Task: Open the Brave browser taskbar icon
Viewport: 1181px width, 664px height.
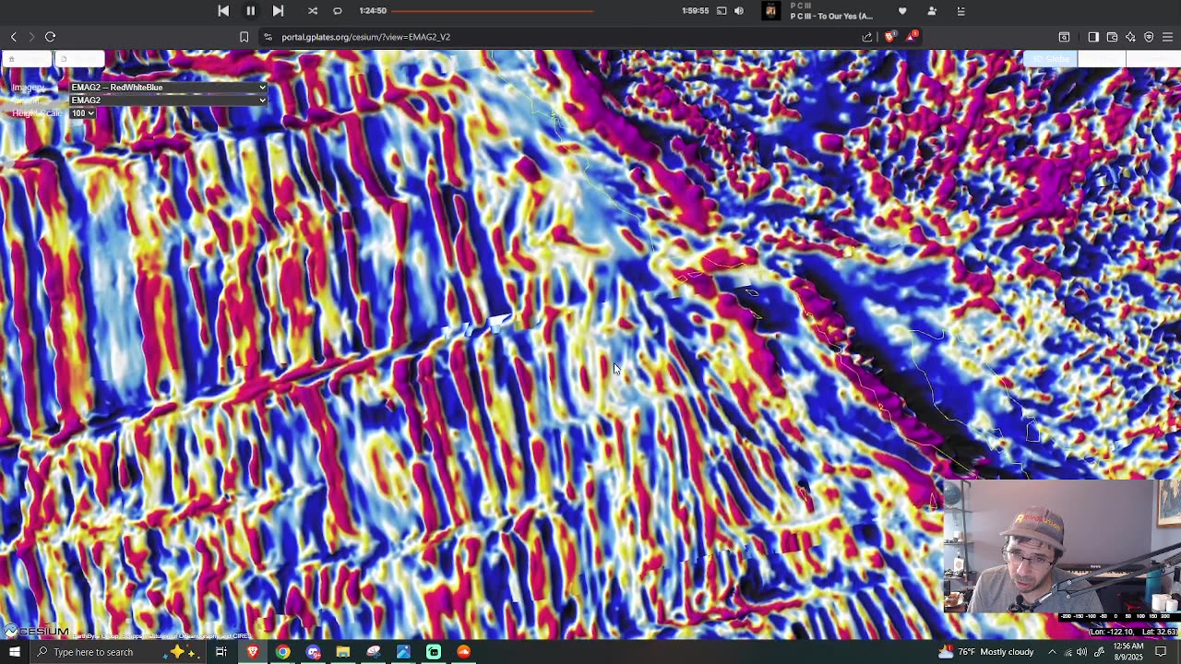Action: (x=252, y=652)
